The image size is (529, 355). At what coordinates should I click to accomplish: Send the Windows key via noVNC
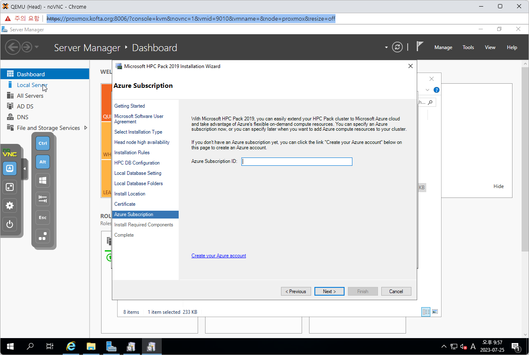point(43,180)
